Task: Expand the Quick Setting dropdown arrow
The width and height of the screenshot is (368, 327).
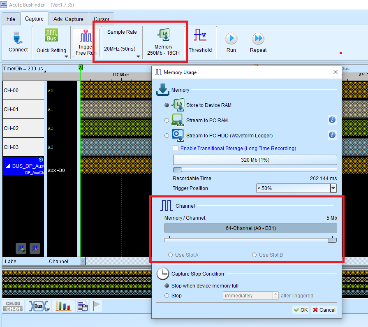Action: [66, 56]
